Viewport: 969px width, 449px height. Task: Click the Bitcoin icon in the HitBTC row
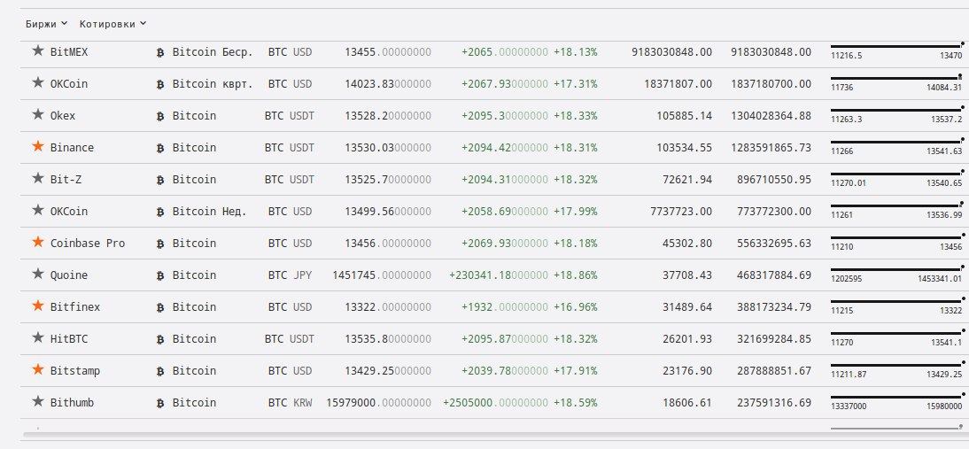tap(160, 339)
